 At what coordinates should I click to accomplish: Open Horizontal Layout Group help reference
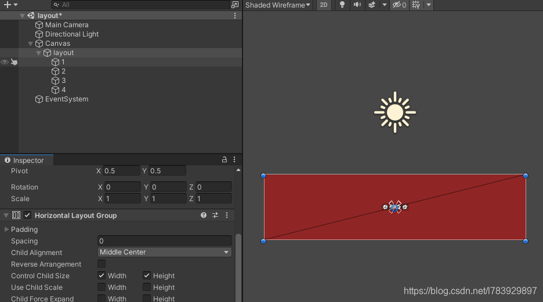click(x=204, y=215)
